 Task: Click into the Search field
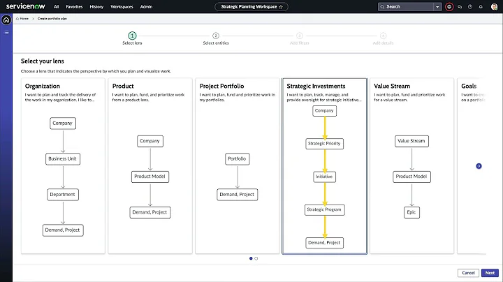tap(409, 6)
